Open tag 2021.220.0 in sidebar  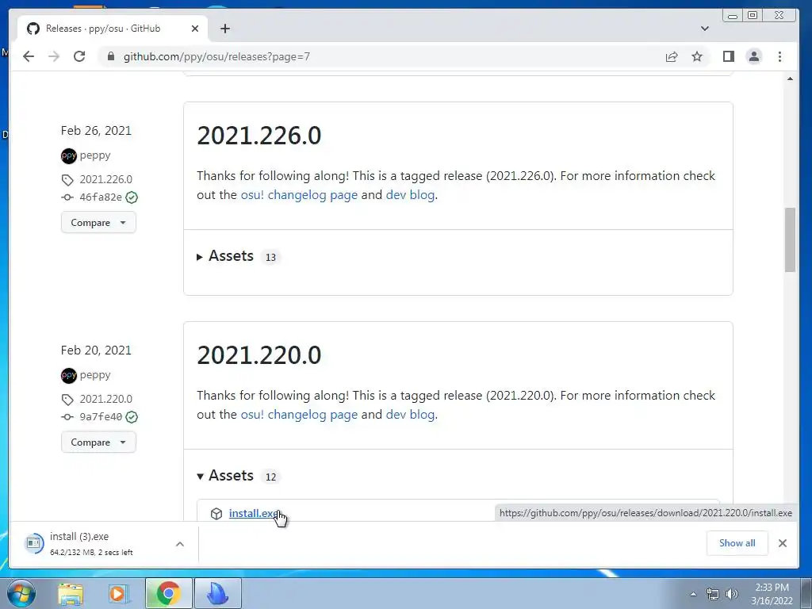click(x=105, y=399)
